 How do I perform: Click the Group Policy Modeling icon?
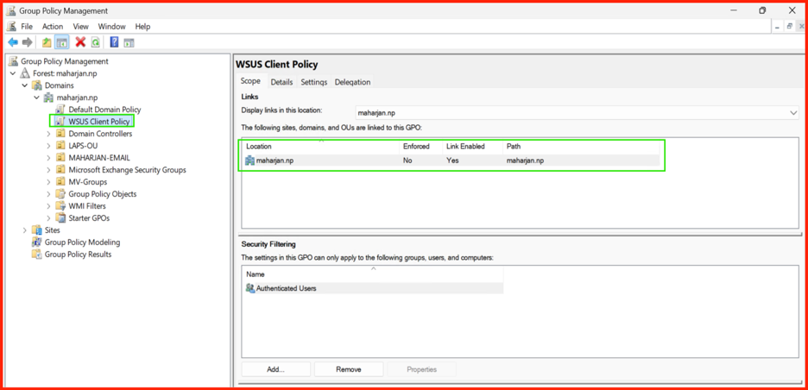[37, 242]
